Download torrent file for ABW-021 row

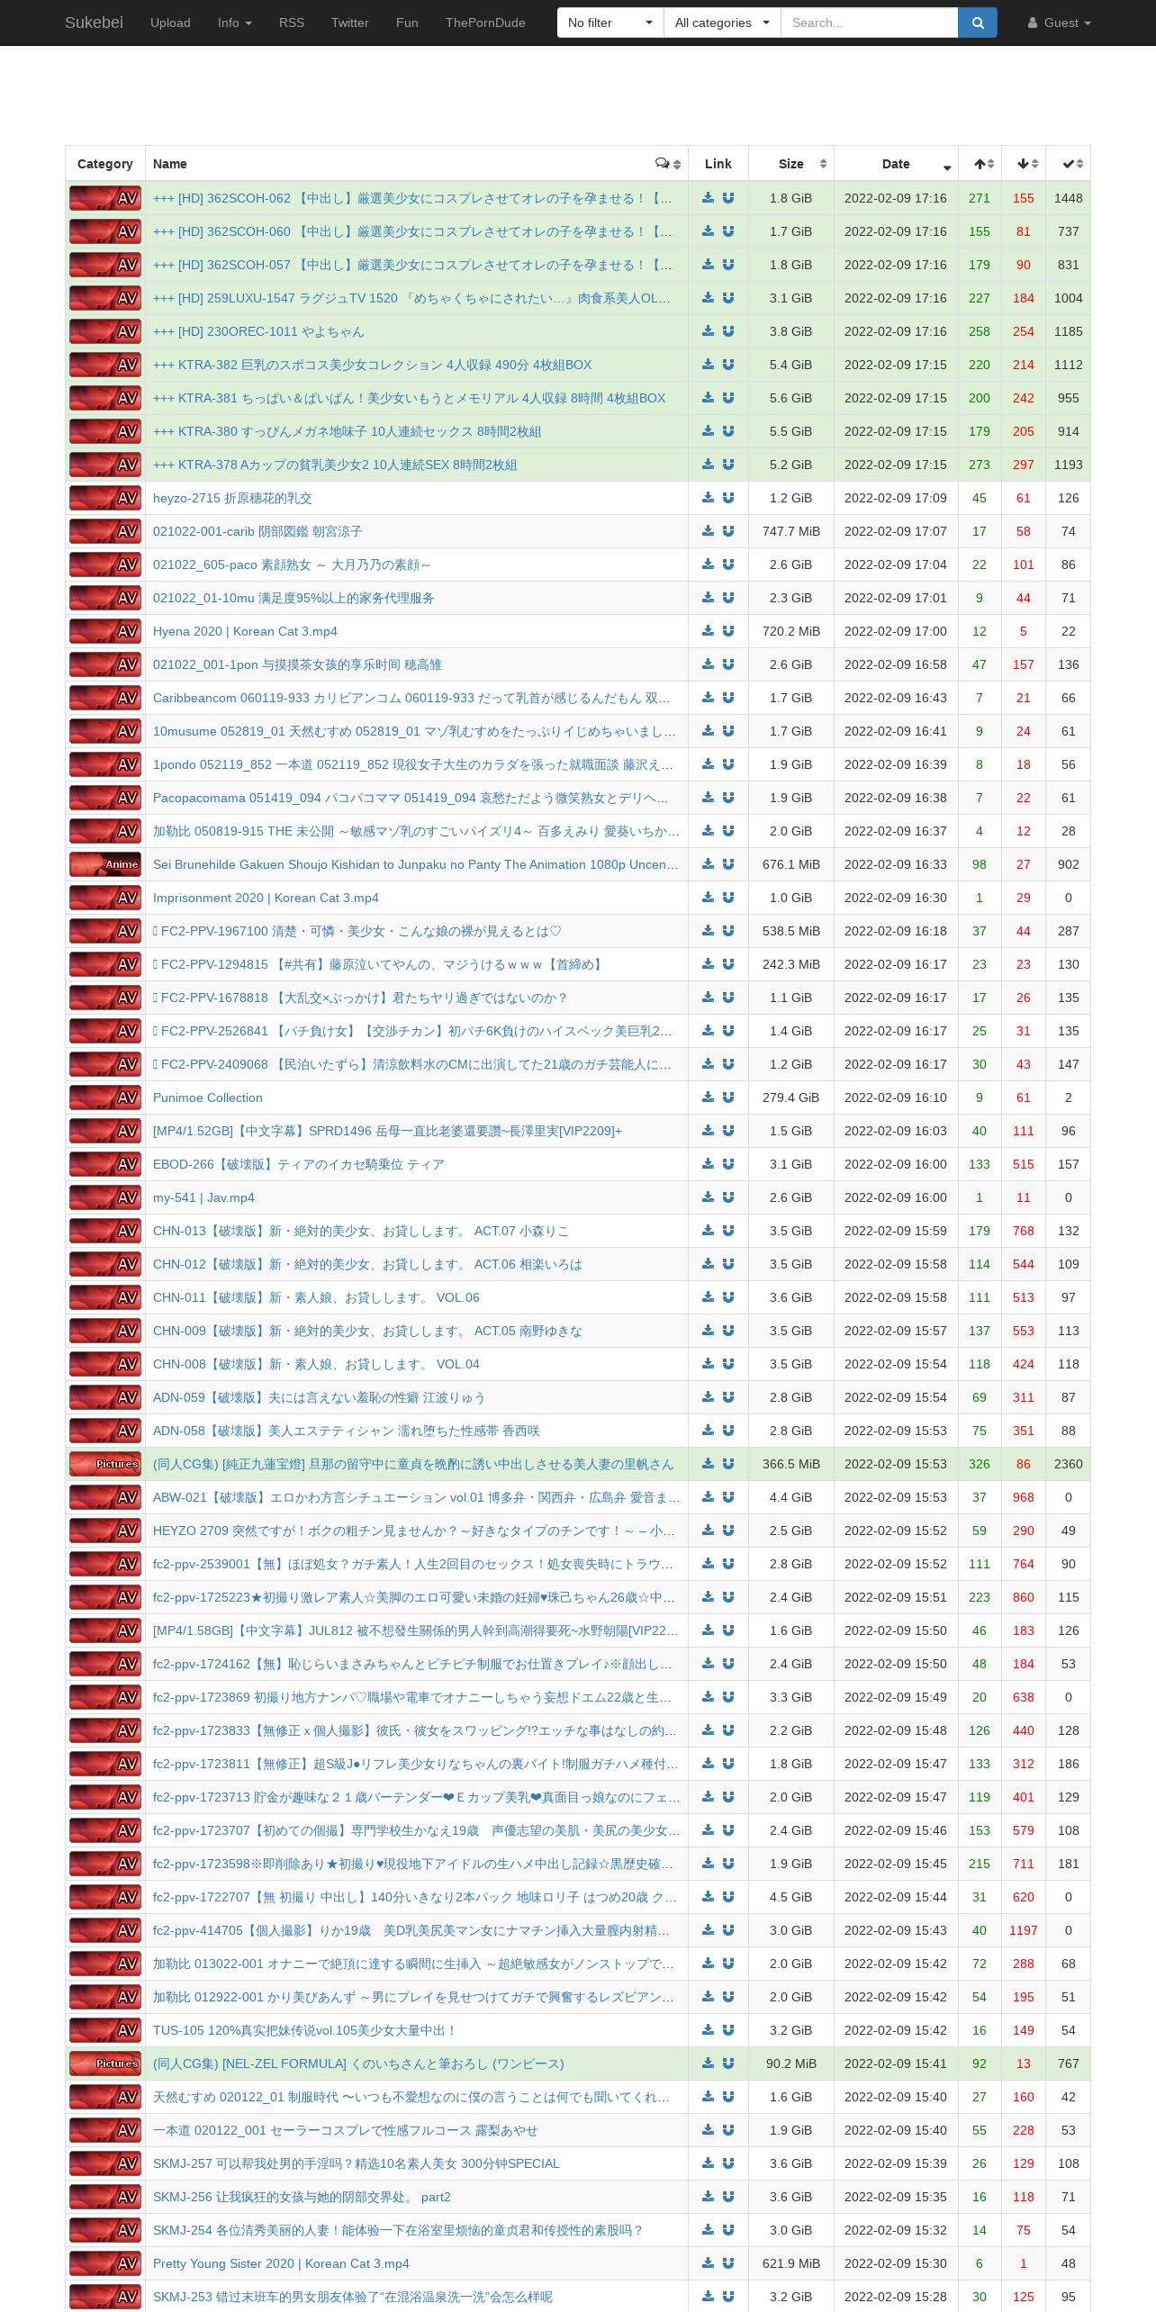pyautogui.click(x=708, y=1497)
